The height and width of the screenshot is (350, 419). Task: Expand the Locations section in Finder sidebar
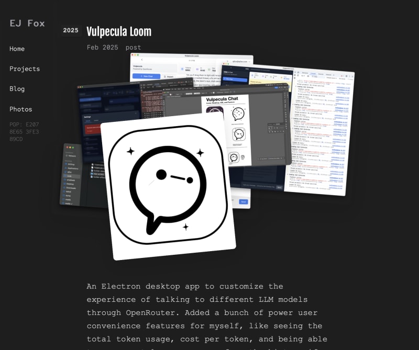click(69, 152)
